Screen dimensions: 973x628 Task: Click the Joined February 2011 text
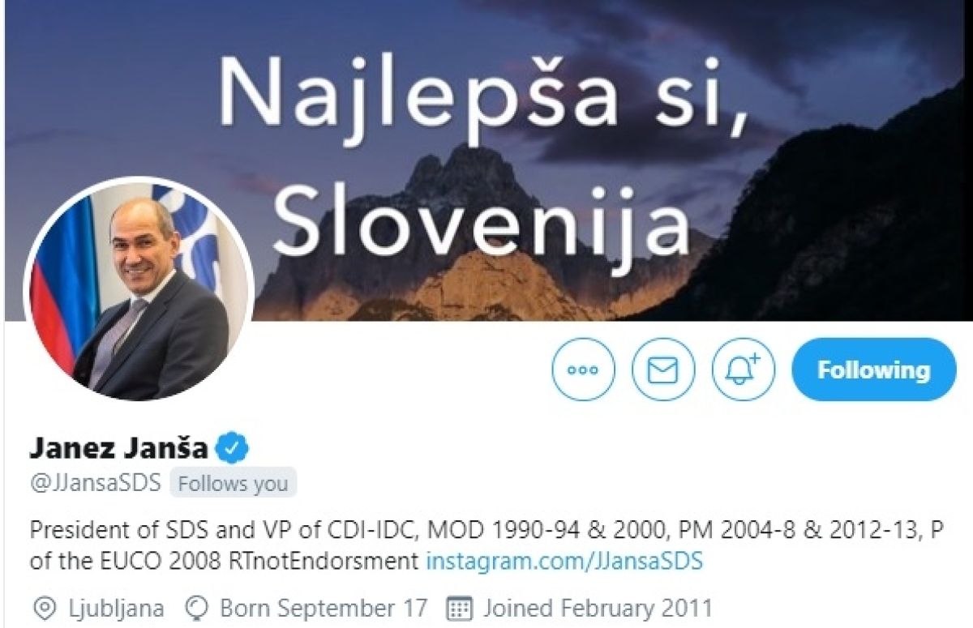(598, 608)
